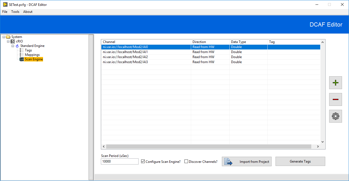
Task: Open the Tools menu
Action: click(x=15, y=12)
